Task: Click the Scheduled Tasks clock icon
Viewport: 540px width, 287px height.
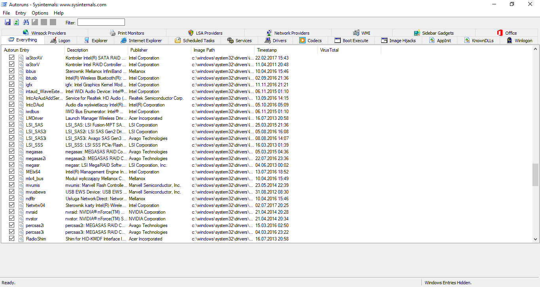Action: click(178, 40)
